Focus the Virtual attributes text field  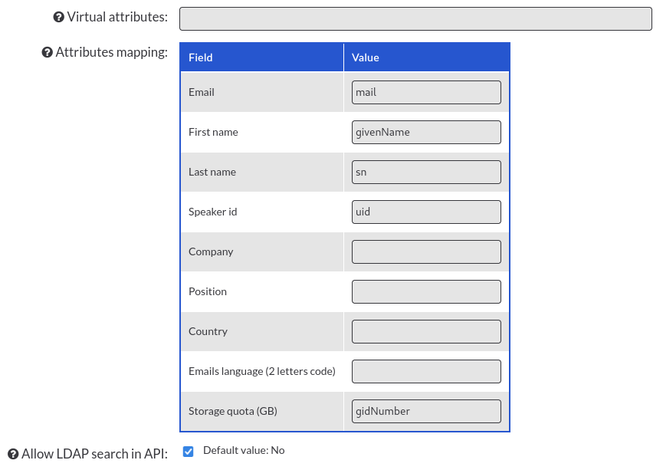[415, 18]
